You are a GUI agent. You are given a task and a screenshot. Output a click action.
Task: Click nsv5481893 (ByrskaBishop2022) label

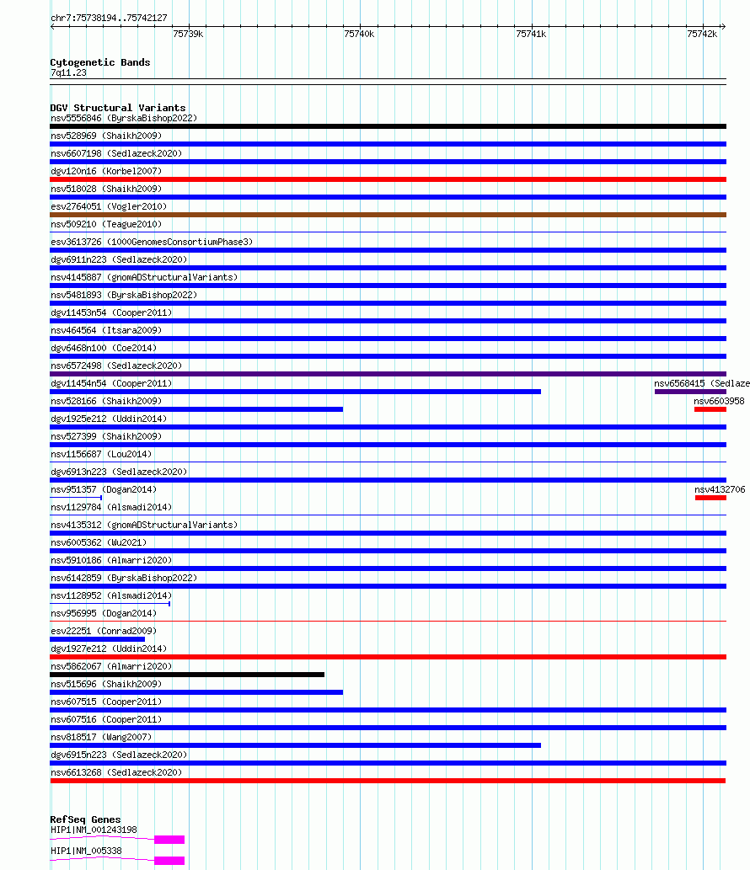tap(124, 296)
